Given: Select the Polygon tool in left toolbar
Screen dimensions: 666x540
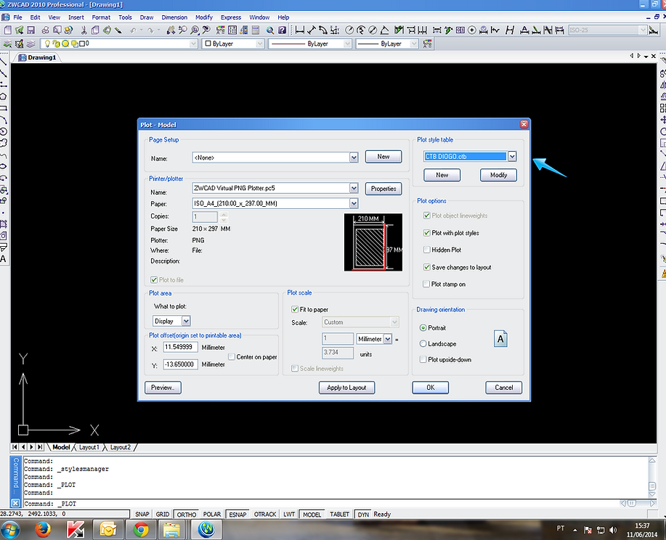Looking at the screenshot, I should click(x=4, y=97).
